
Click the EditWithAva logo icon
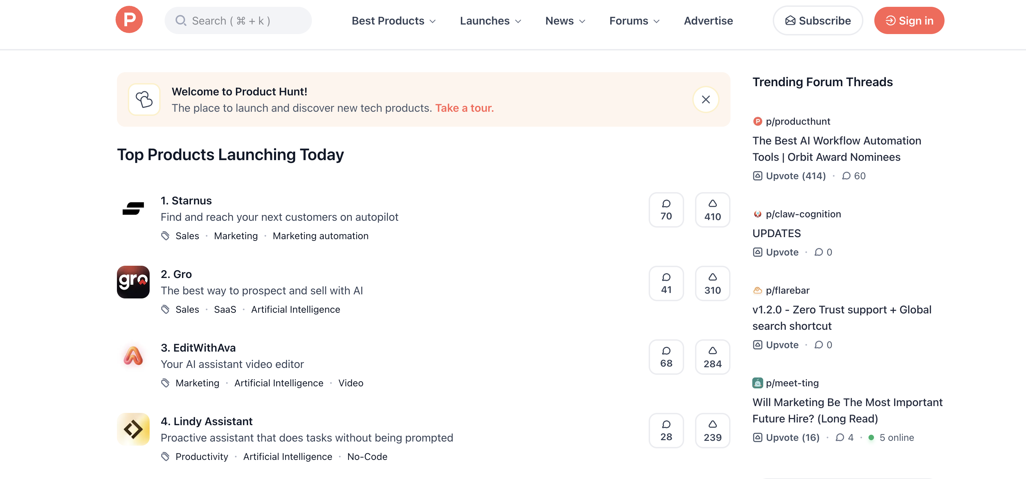click(x=133, y=356)
